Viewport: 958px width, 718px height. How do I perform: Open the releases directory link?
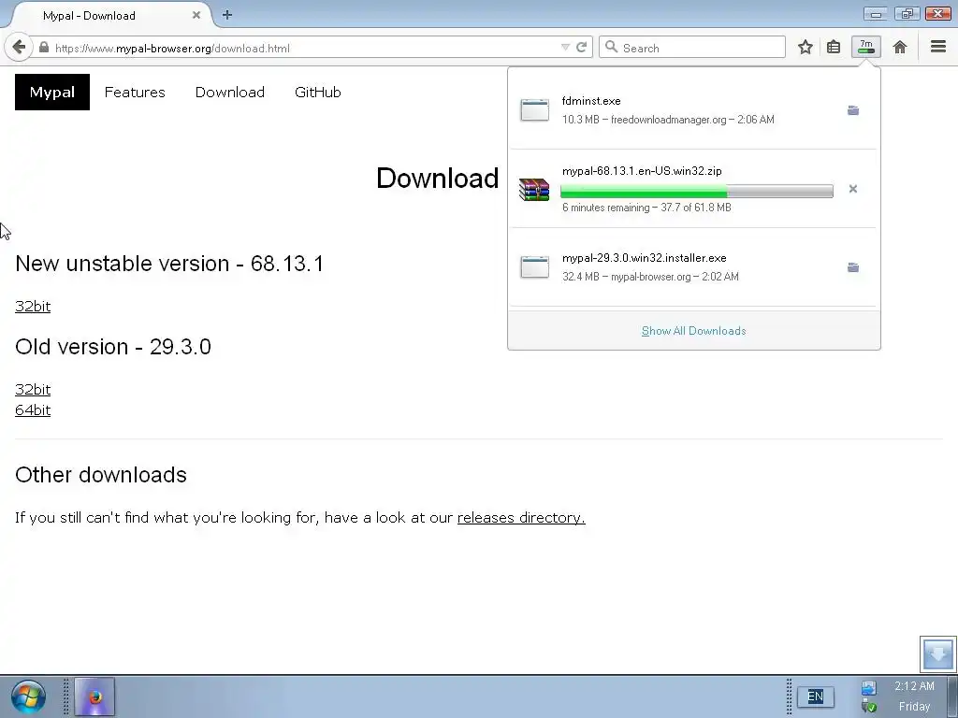(x=521, y=518)
